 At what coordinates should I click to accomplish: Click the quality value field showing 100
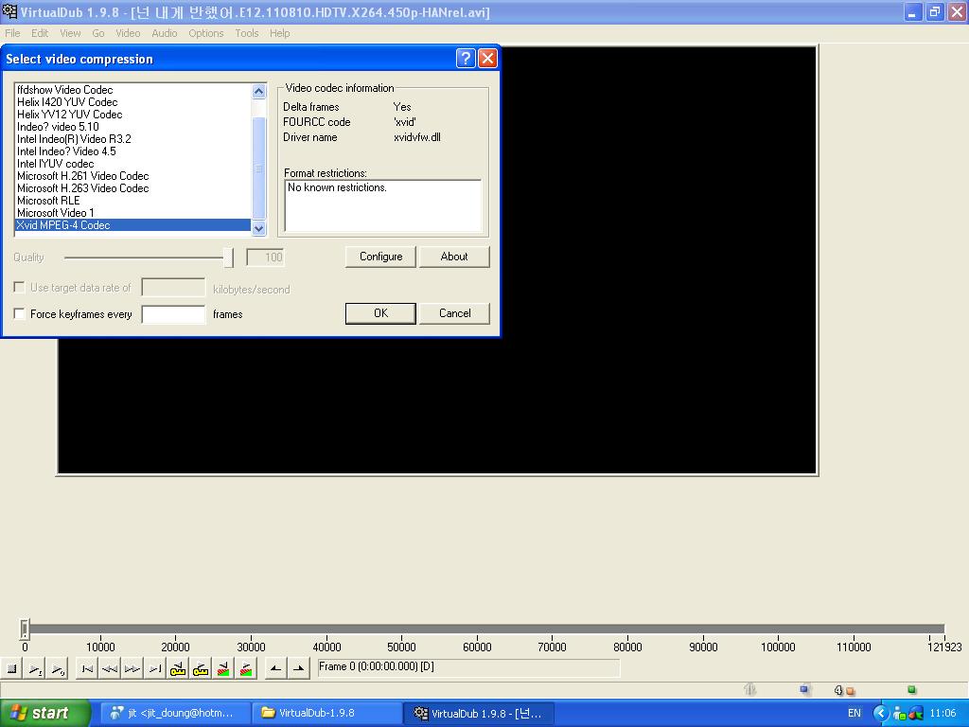265,257
